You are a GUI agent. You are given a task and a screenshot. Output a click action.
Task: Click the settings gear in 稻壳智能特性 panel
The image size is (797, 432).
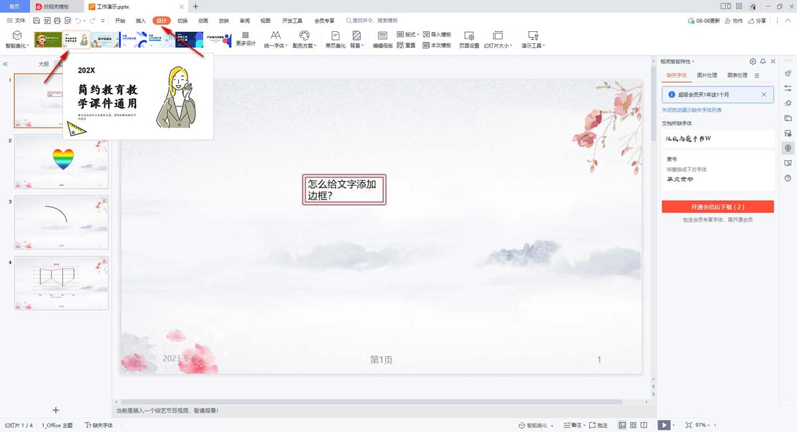tap(753, 61)
